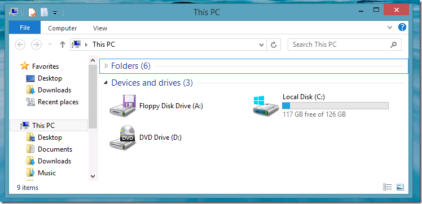Click the This PC system icon in title bar
This screenshot has height=204, width=422.
[14, 12]
